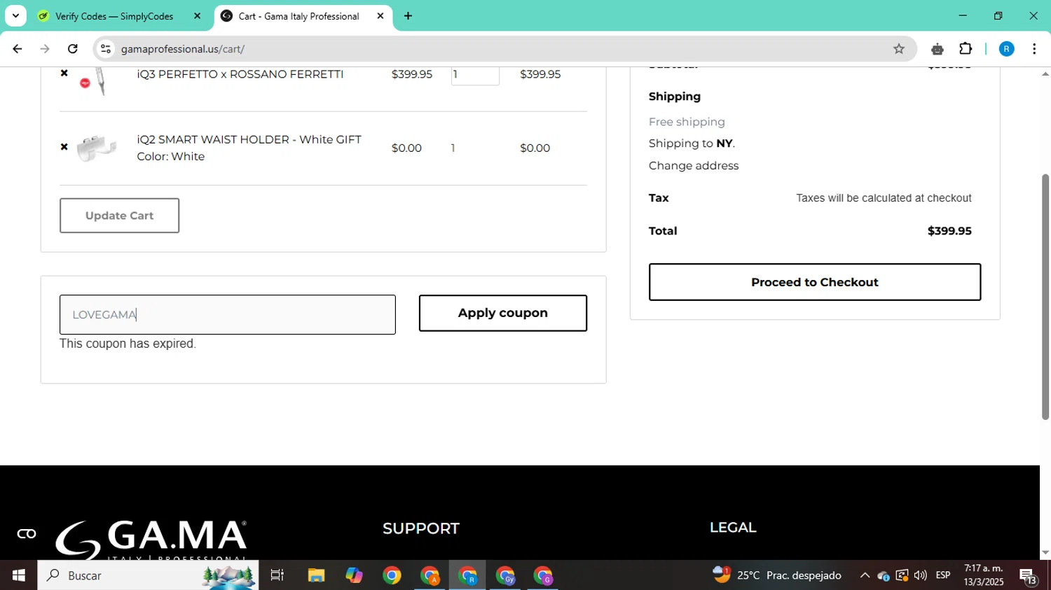Screen dimensions: 1051x590
Task: Open network icon in system tray
Action: point(902,575)
